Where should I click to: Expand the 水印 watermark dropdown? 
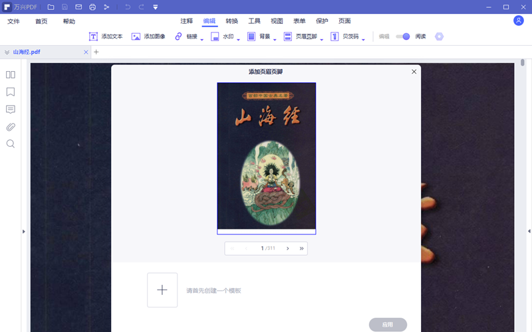coord(242,39)
